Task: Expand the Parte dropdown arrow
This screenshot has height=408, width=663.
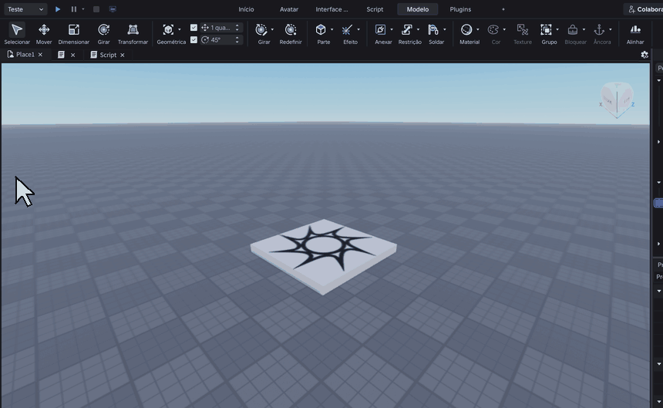Action: click(332, 29)
